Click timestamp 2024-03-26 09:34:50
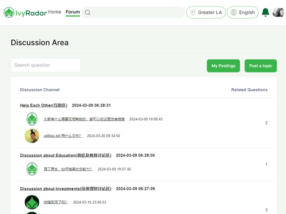 coord(104,136)
